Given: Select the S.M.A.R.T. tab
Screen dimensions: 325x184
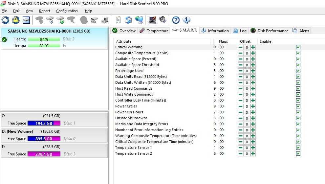Looking at the screenshot, I should [184, 30].
